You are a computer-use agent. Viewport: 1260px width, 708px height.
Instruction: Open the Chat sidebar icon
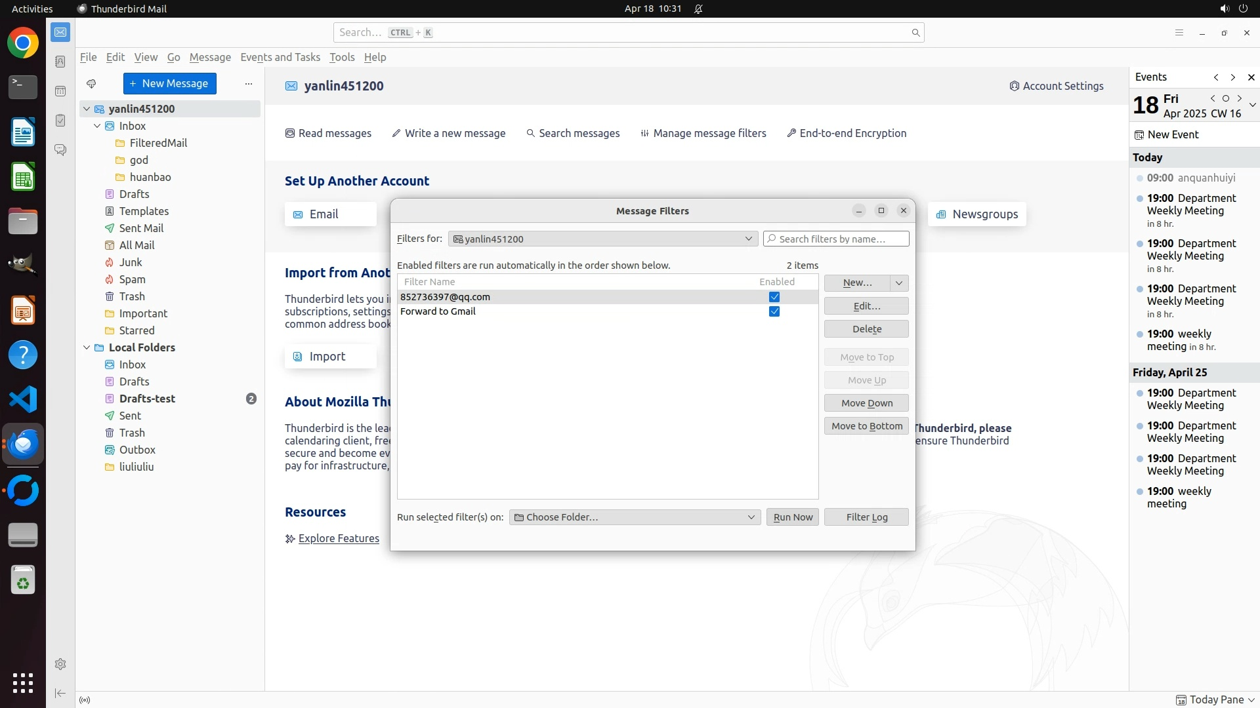coord(60,150)
